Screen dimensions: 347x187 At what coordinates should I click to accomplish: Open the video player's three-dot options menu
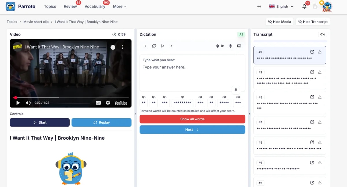point(123,47)
